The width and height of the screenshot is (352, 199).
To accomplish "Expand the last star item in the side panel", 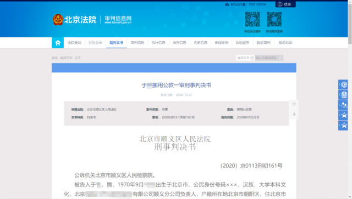I will click(343, 126).
